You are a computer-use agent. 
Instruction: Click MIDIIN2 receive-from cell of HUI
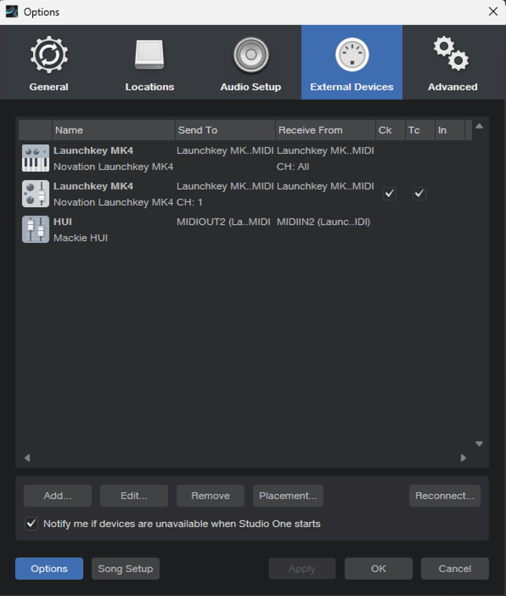323,222
